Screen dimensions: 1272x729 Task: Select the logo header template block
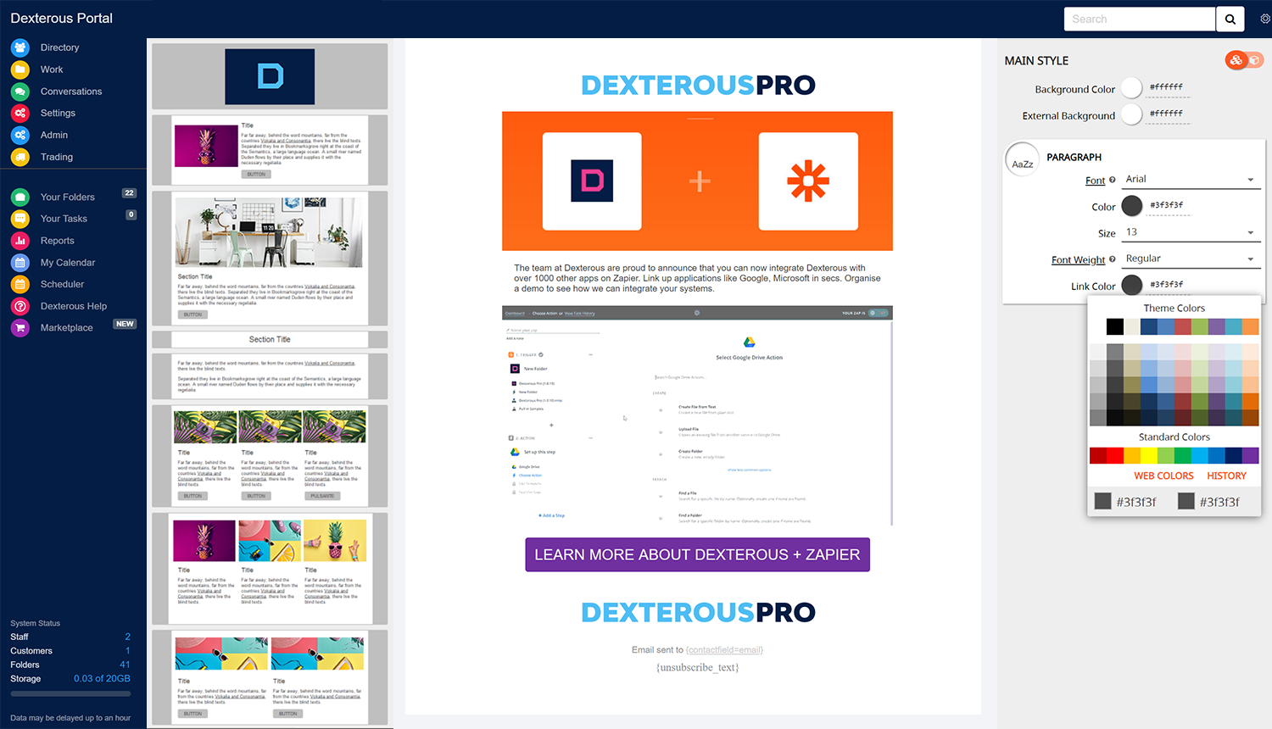pos(270,76)
